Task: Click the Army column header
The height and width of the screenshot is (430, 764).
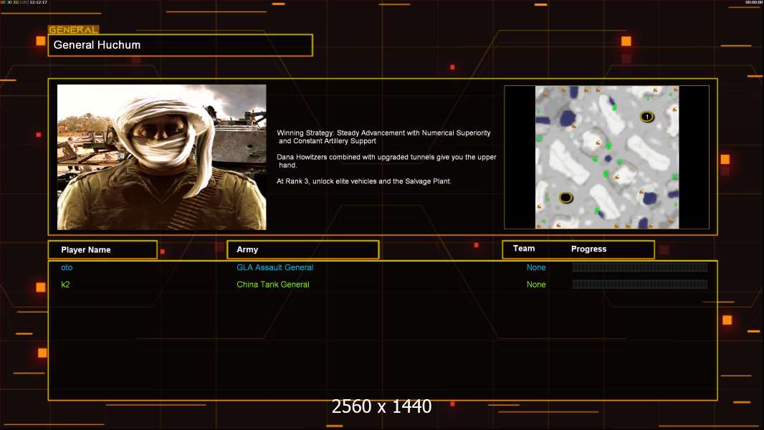Action: [247, 250]
